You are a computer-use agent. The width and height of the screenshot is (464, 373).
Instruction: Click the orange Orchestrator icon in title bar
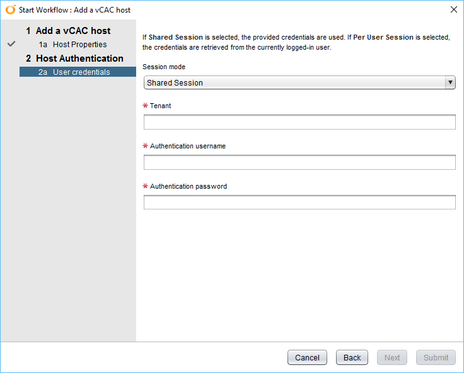pos(10,10)
